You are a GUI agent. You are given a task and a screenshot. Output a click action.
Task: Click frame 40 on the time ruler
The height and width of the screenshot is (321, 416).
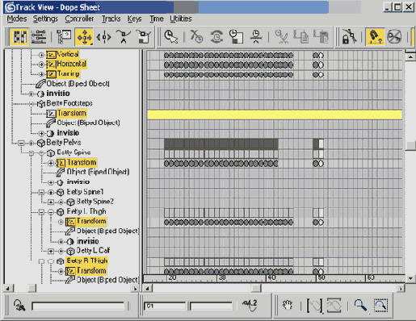click(271, 277)
